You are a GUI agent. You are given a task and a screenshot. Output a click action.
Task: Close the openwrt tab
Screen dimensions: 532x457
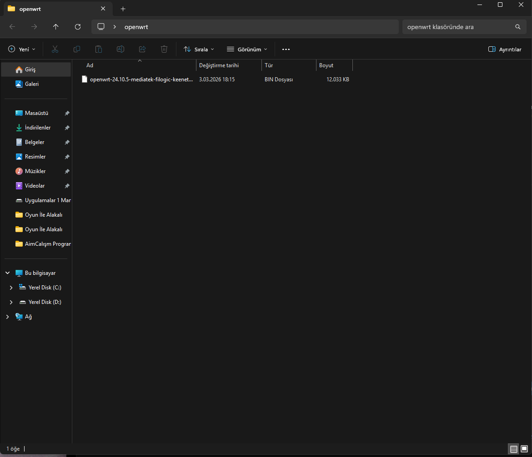(x=103, y=9)
